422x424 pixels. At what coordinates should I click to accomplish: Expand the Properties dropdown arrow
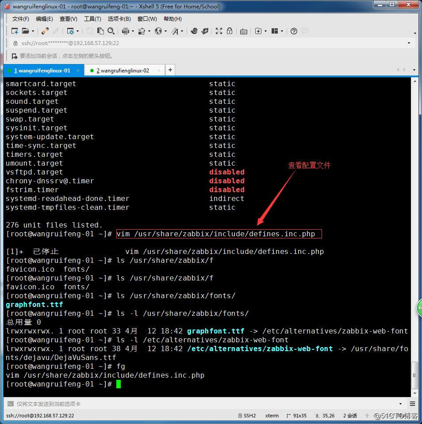coord(77,31)
